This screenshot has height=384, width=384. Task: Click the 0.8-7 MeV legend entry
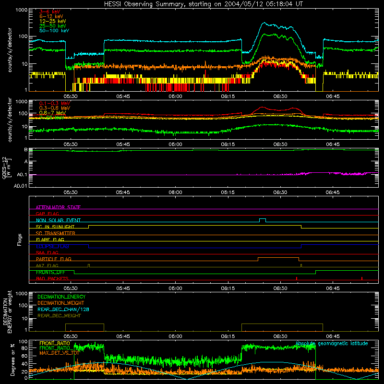pos(52,113)
